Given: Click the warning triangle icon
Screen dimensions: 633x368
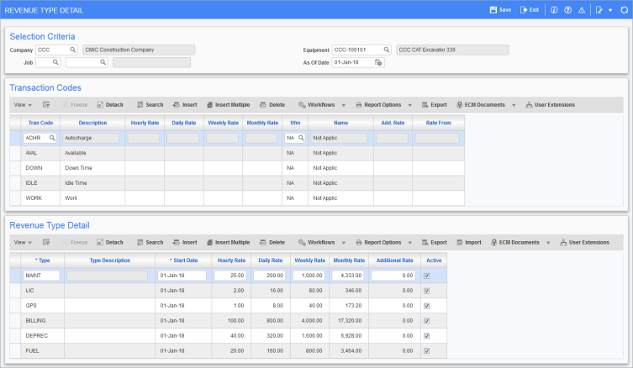Looking at the screenshot, I should (x=582, y=9).
